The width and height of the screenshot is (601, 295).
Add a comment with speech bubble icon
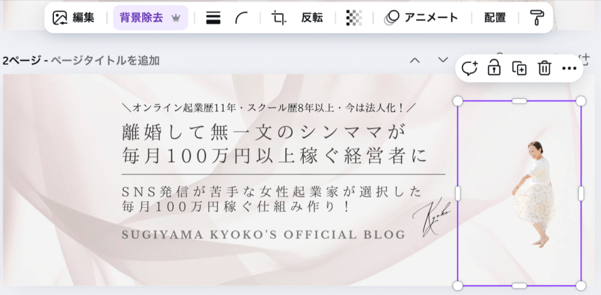[469, 68]
